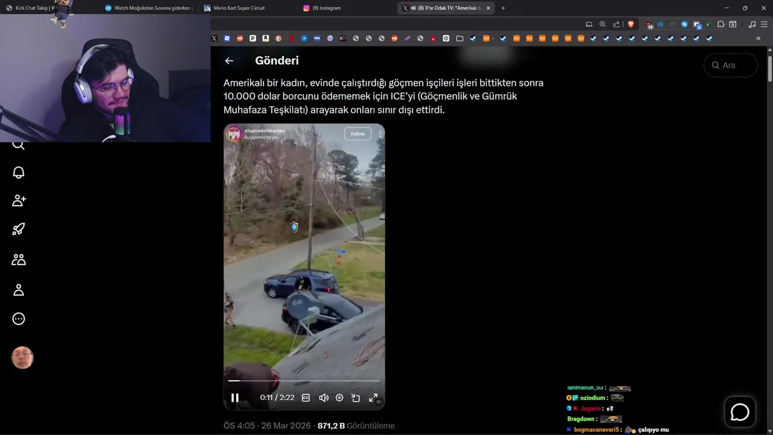This screenshot has width=773, height=435.
Task: Click the Brave Shields lion icon
Action: [x=631, y=24]
